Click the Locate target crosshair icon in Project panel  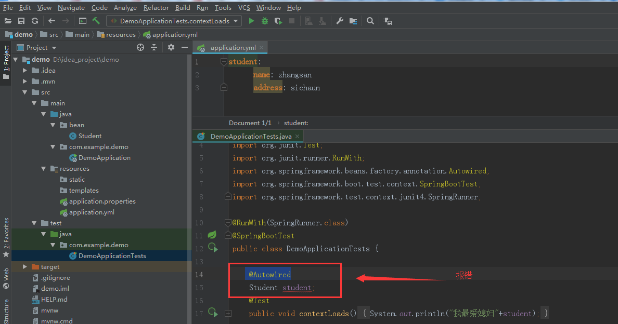point(140,48)
